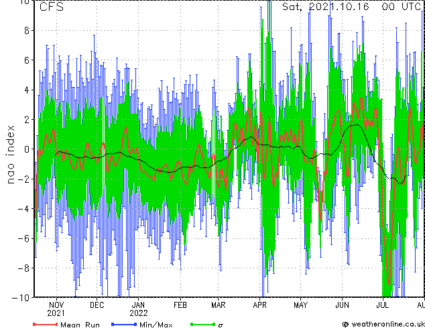Click the JUL axis label

(383, 305)
